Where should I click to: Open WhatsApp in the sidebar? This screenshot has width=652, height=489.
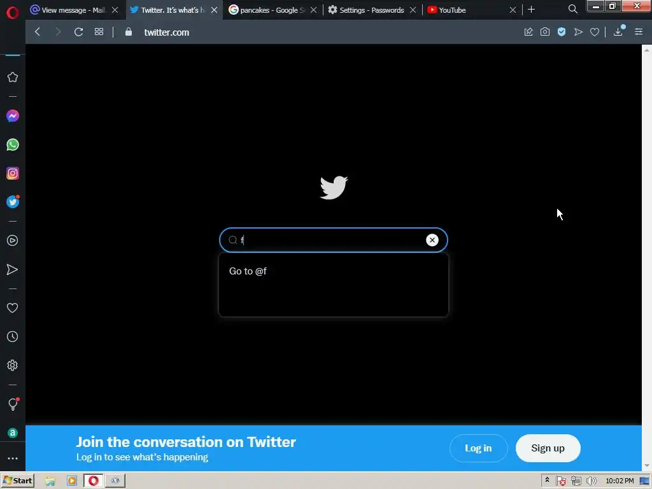tap(13, 145)
